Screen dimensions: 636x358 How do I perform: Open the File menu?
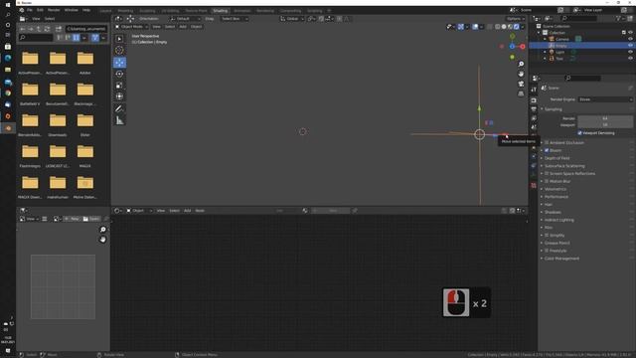[30, 10]
